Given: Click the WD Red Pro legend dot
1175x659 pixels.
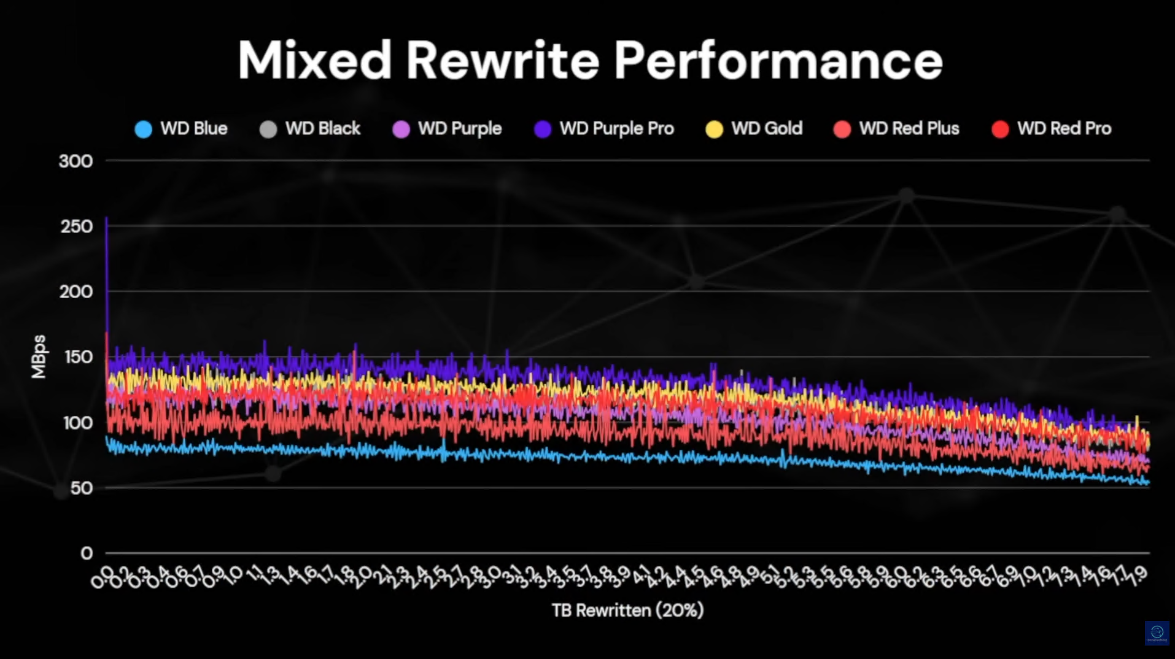Looking at the screenshot, I should (1000, 129).
